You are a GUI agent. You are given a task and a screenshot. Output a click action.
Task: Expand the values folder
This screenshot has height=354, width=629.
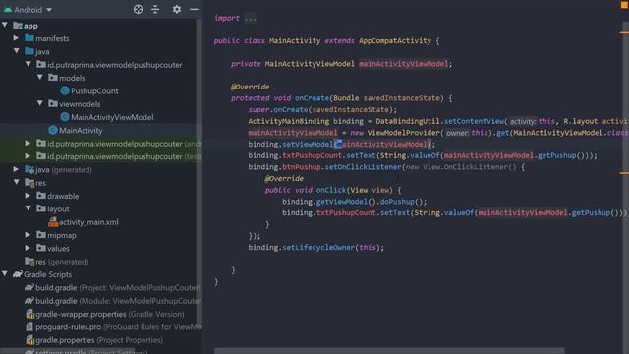28,248
